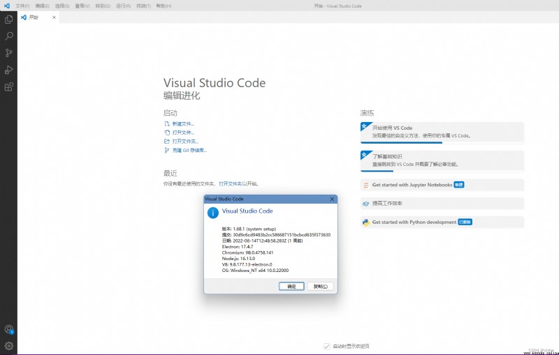Click the Jupyter Notebooks walkthrough icon
The height and width of the screenshot is (355, 559).
(x=365, y=185)
